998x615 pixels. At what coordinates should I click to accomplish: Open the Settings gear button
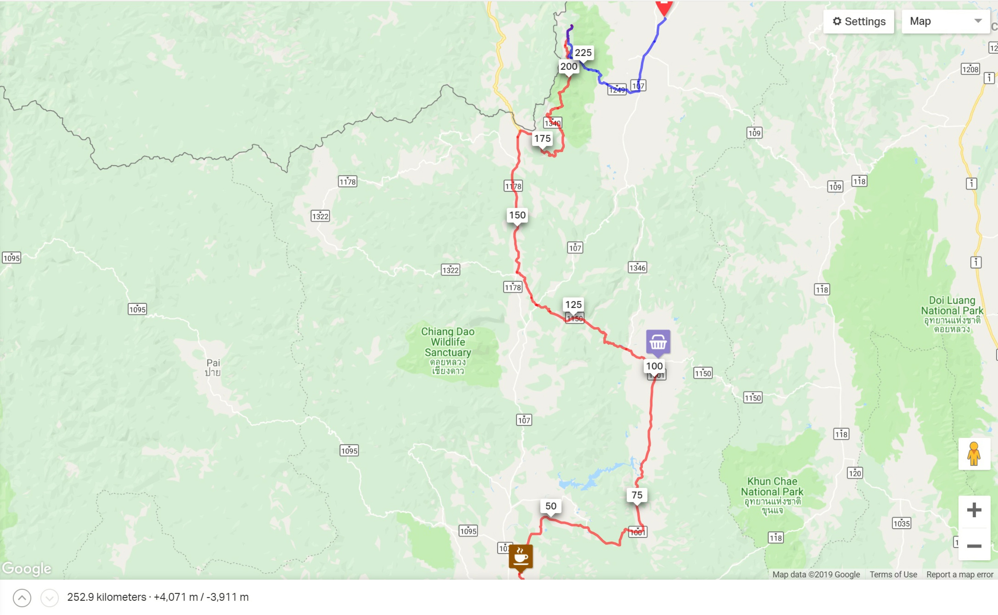pyautogui.click(x=858, y=22)
